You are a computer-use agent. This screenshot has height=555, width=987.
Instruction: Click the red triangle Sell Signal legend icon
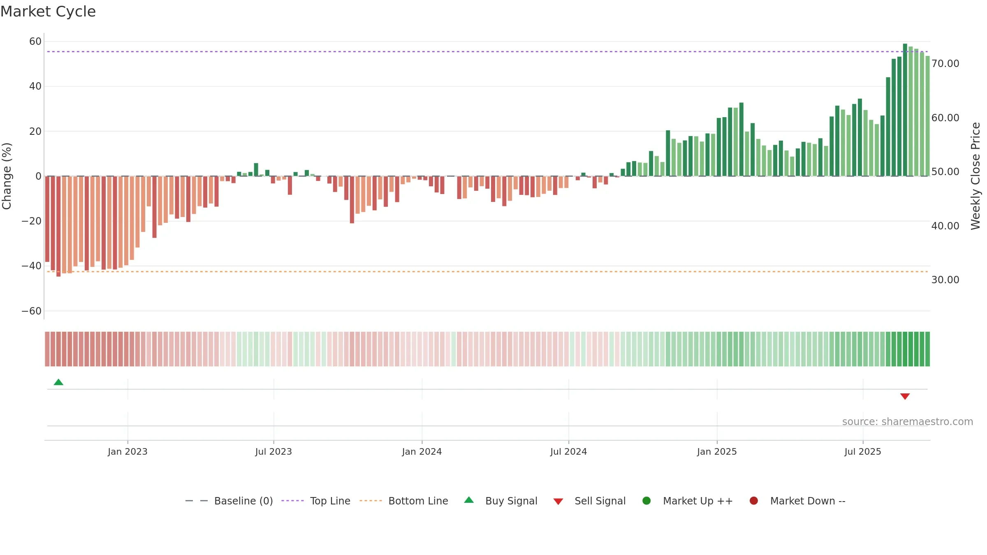tap(558, 502)
